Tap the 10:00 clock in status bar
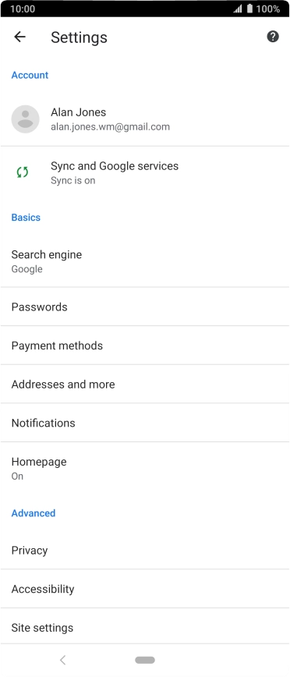The height and width of the screenshot is (677, 290). point(23,9)
